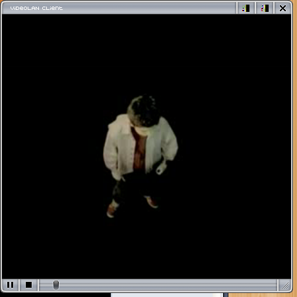Viewport: 297px width, 297px height.
Task: Click the orange shoe in the video
Action: pos(111,211)
